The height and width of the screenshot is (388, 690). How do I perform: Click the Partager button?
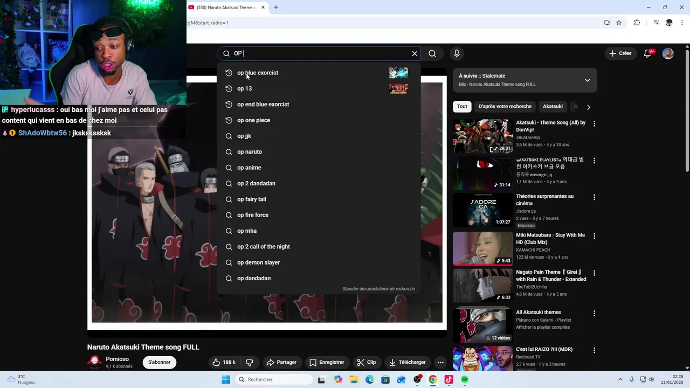coord(281,362)
